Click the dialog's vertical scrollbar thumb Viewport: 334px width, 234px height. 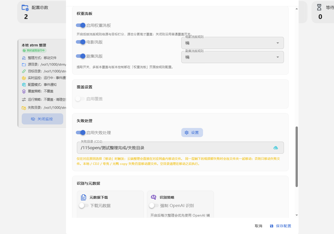[x=297, y=157]
